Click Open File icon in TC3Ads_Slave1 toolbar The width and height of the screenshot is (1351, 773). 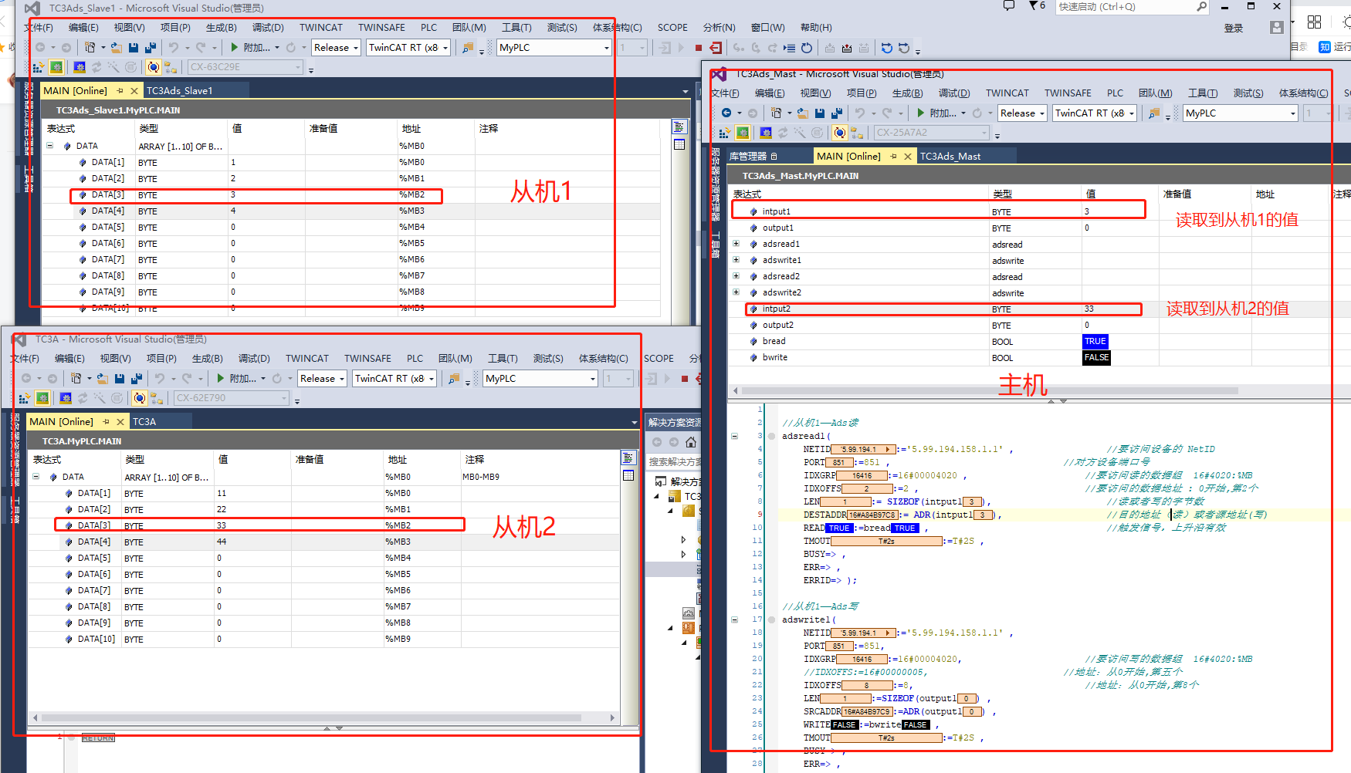click(x=116, y=48)
